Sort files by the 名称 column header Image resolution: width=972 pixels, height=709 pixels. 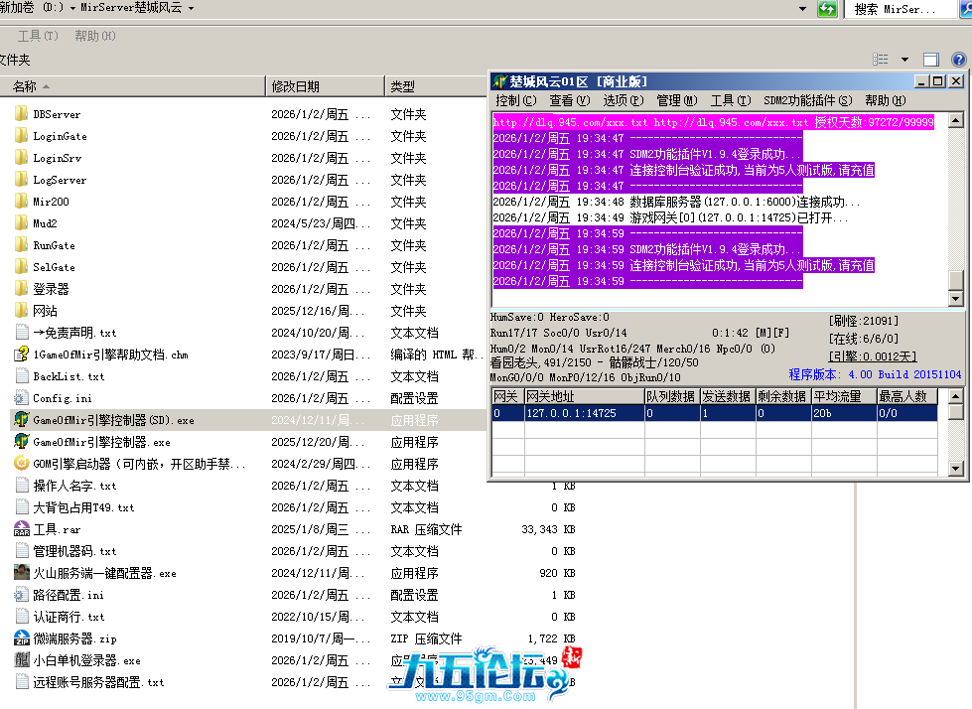coord(25,86)
